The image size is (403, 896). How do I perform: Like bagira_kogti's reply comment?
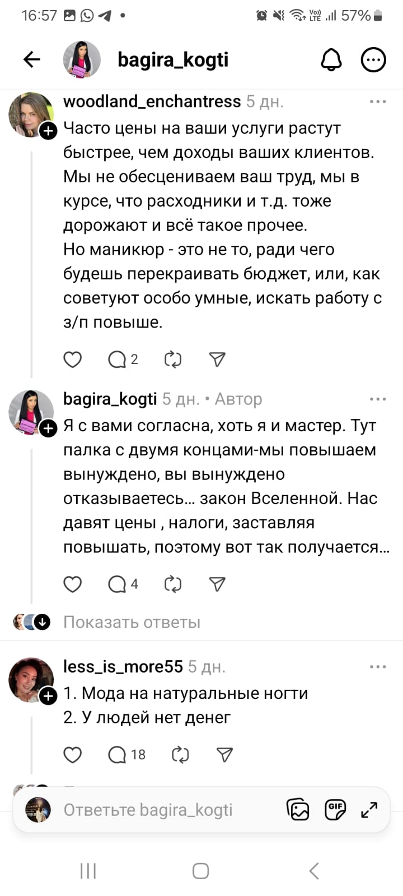[x=73, y=584]
